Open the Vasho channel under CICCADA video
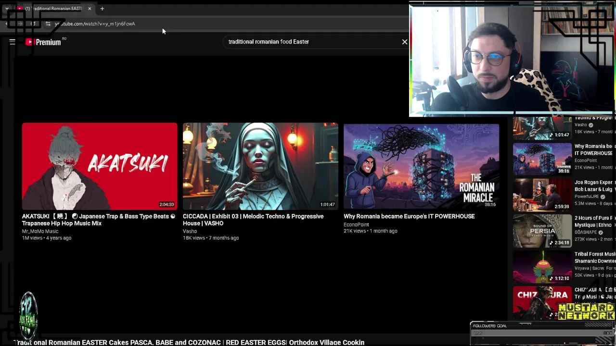The width and height of the screenshot is (616, 346). (x=190, y=231)
